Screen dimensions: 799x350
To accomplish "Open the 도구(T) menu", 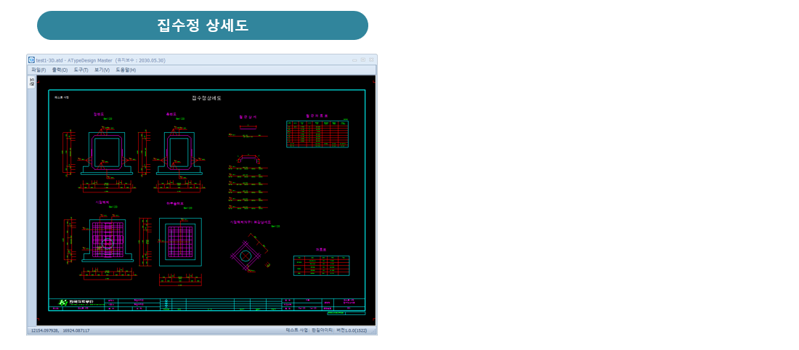I will point(81,70).
